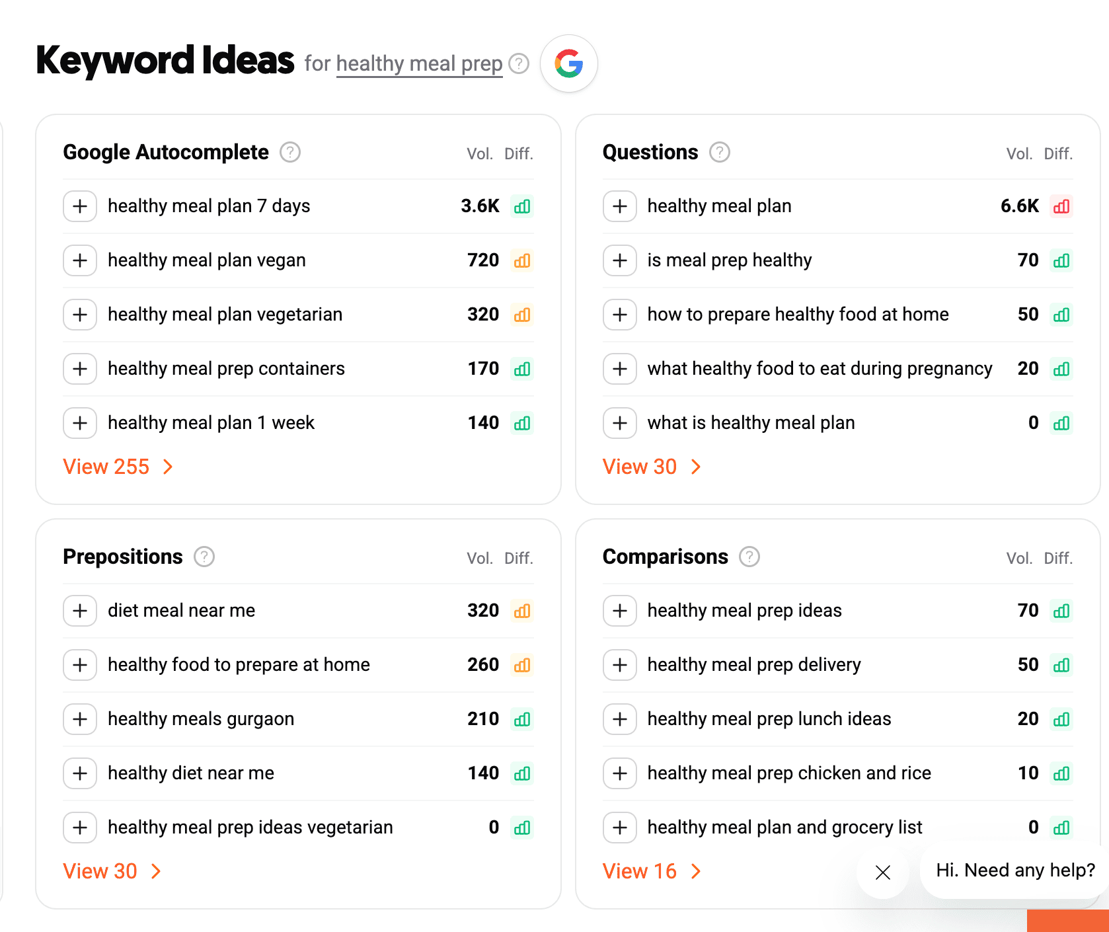
Task: Click the text healthy meal plan and grocery list
Action: (x=785, y=828)
